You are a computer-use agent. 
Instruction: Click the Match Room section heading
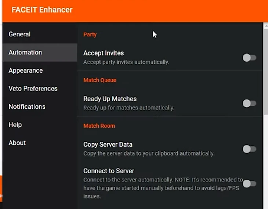(x=99, y=126)
